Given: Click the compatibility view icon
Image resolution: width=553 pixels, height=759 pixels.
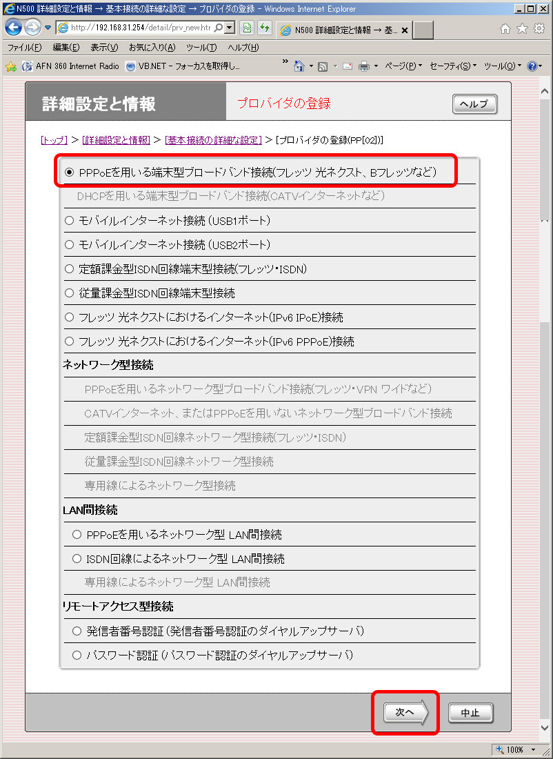Looking at the screenshot, I should coord(247,28).
